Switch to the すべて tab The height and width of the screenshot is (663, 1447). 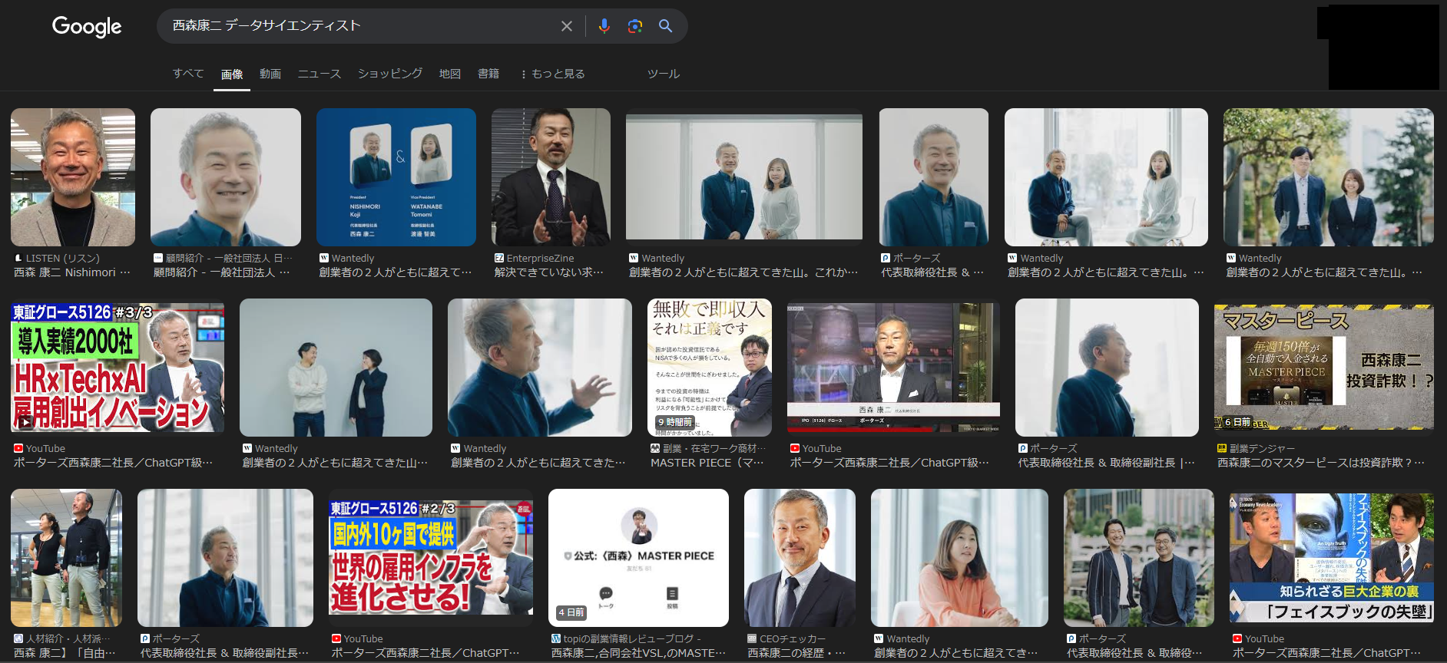point(188,74)
